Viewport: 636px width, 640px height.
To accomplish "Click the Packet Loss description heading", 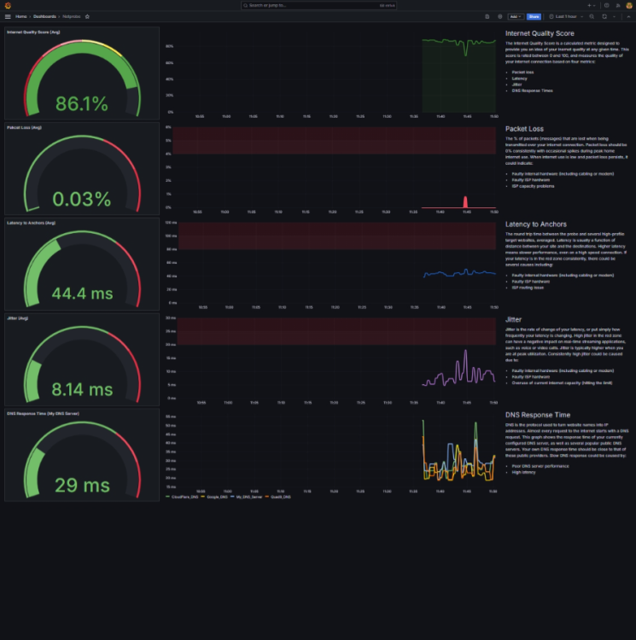I will [524, 129].
